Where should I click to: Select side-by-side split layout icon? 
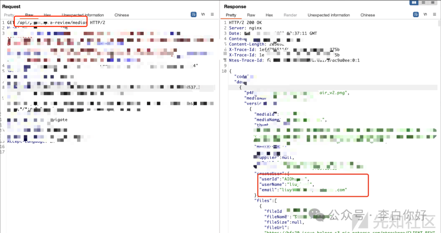click(414, 2)
